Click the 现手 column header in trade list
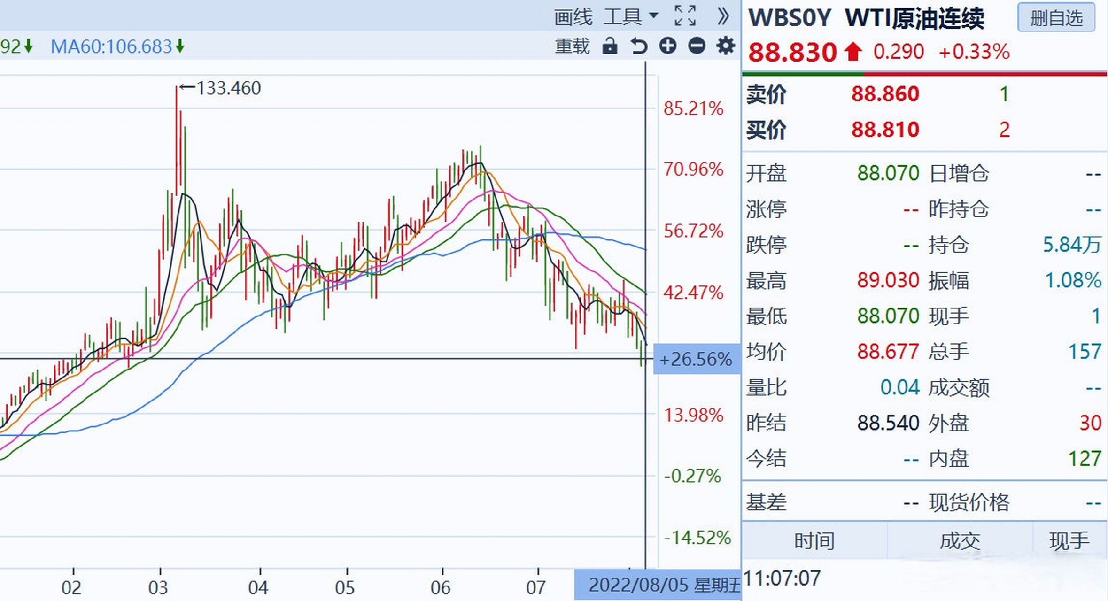This screenshot has height=601, width=1108. (1069, 541)
